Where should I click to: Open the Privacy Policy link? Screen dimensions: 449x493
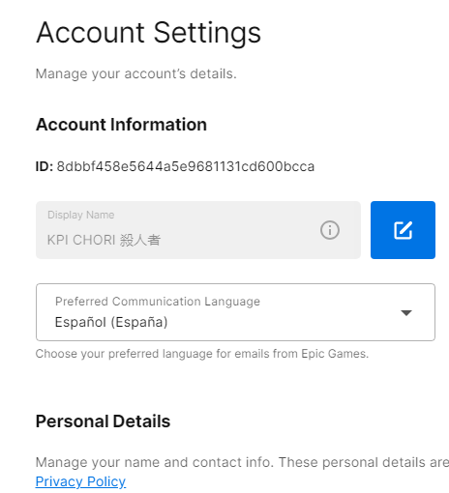point(80,481)
